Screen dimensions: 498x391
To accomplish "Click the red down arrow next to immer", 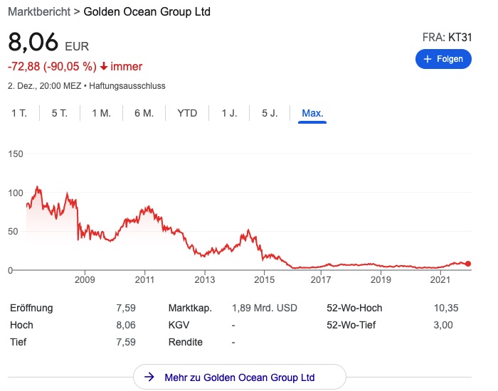I will click(x=104, y=67).
